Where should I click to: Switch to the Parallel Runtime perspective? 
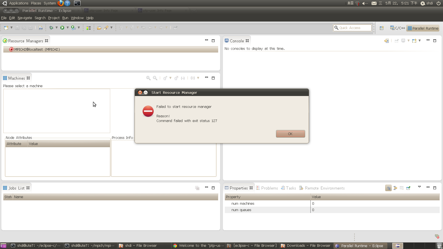click(x=423, y=28)
